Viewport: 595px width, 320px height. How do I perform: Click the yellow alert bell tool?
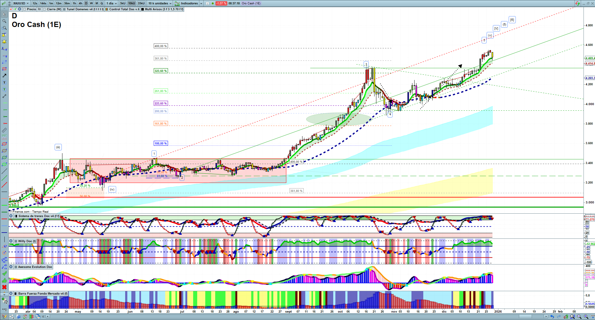tap(4, 42)
